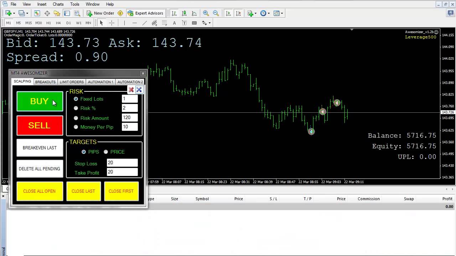The image size is (456, 256).
Task: Click the CLOSE ALL OPEN button
Action: pyautogui.click(x=40, y=191)
